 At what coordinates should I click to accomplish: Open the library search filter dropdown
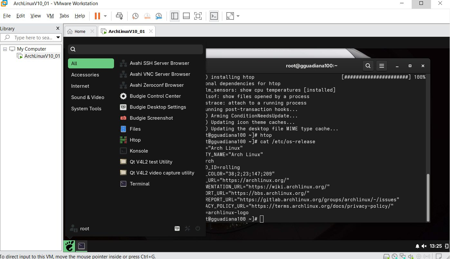pyautogui.click(x=58, y=38)
